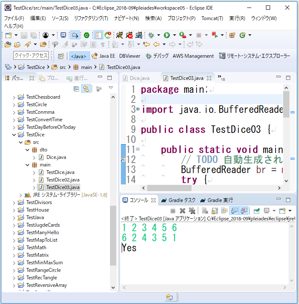This screenshot has height=304, width=299.
Task: Restart Tomcat using the blue-arrow cat icon
Action: coord(139,35)
